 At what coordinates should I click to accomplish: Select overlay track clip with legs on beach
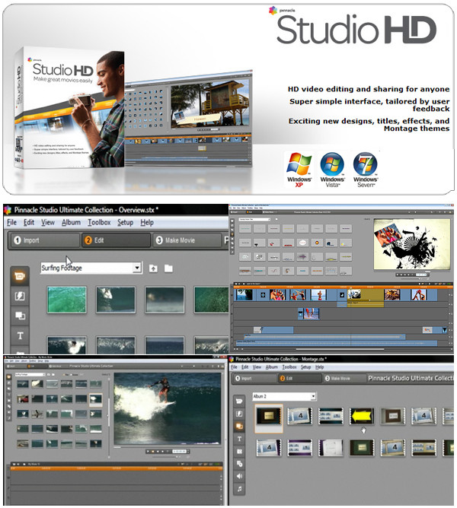pyautogui.click(x=308, y=313)
